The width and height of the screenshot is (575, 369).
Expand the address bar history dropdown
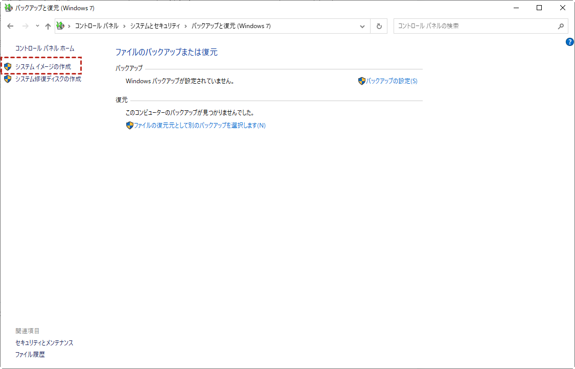[x=362, y=27]
